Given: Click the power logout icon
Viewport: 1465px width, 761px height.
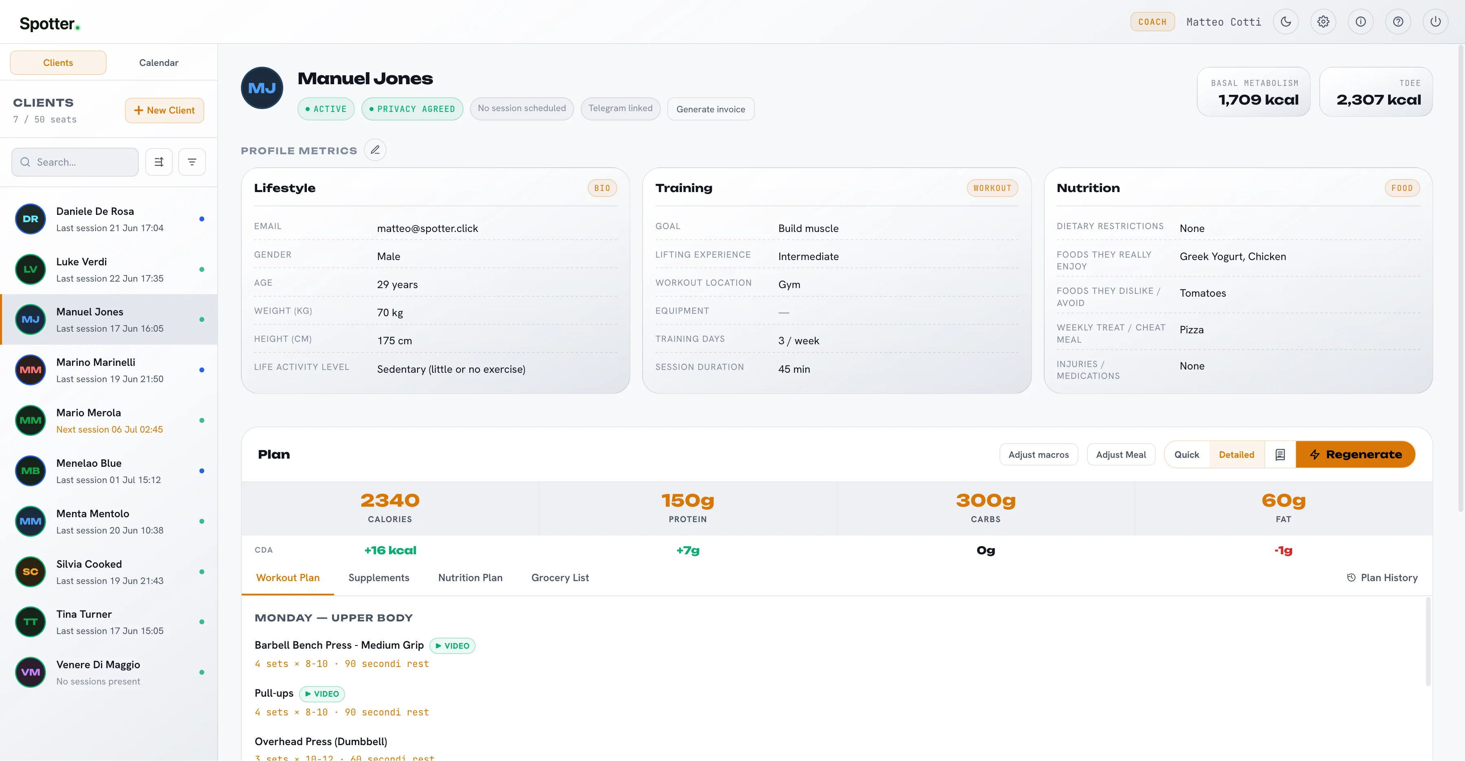Looking at the screenshot, I should tap(1435, 22).
